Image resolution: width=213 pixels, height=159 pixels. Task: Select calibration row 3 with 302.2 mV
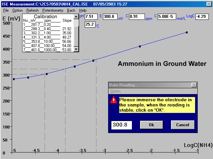point(48,33)
